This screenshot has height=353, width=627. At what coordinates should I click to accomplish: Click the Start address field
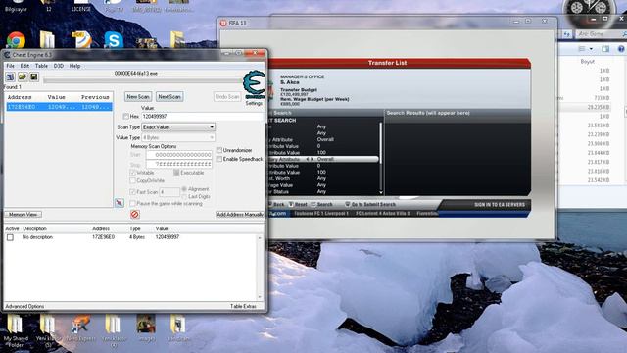click(178, 155)
